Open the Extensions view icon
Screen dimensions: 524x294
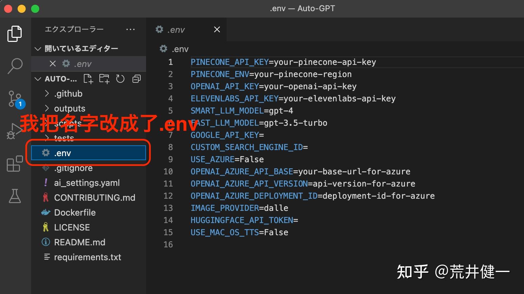15,164
